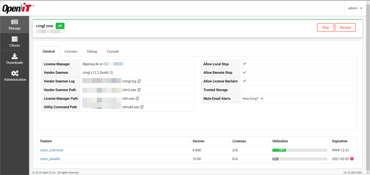Image resolution: width=370 pixels, height=175 pixels.
Task: Click the Open iT logo
Action: (x=18, y=8)
